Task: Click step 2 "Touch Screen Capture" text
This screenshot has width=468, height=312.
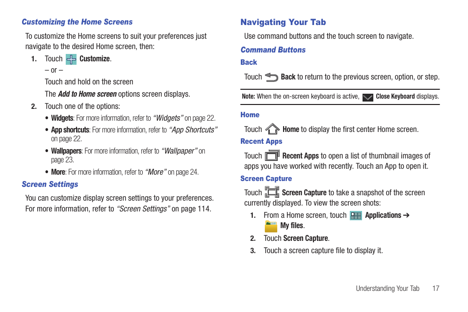Action: tap(296, 238)
